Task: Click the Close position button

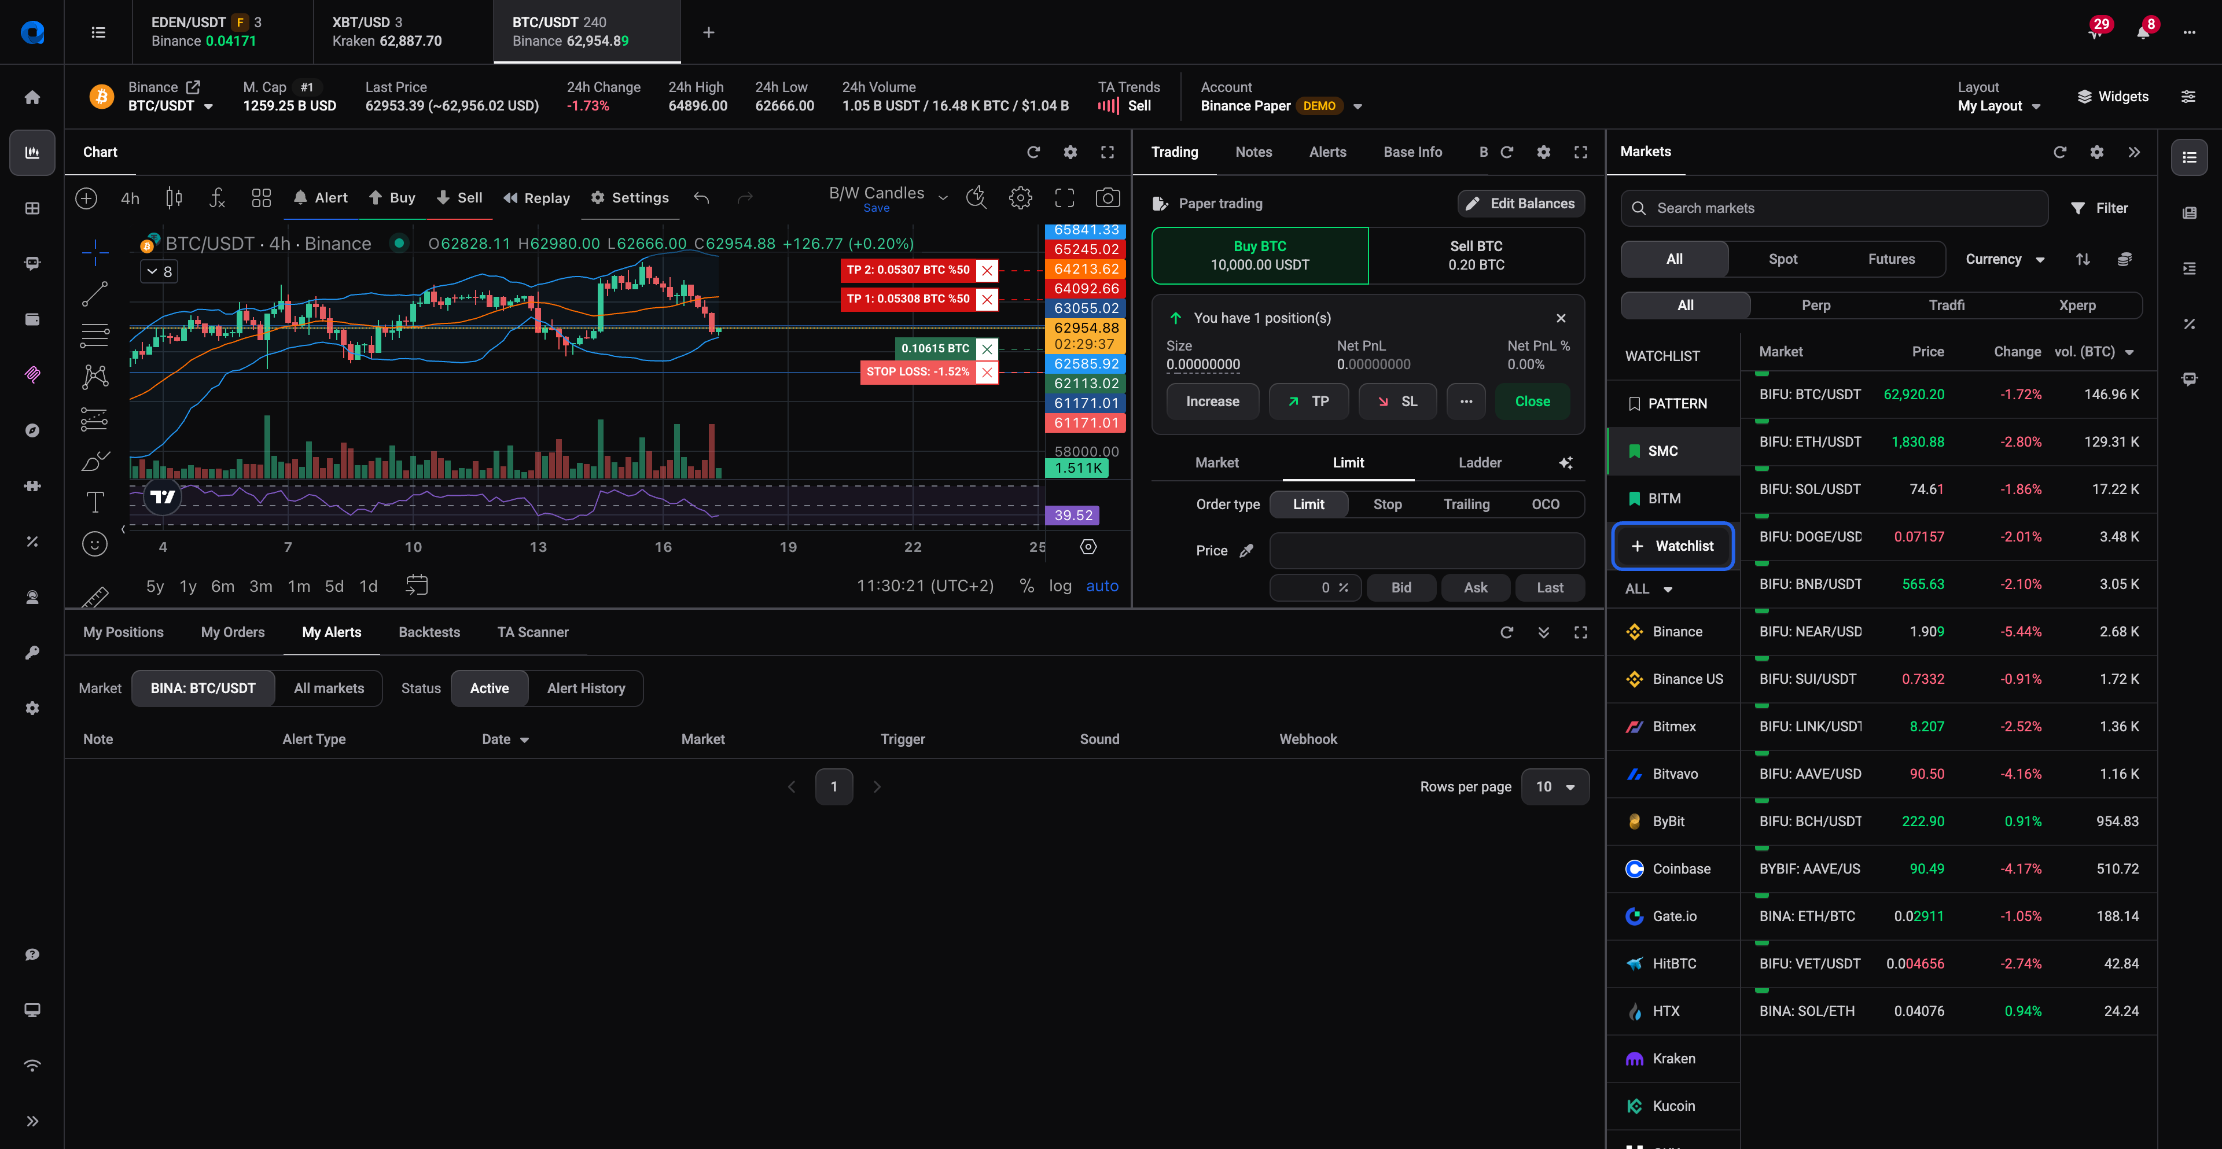Action: pos(1532,402)
